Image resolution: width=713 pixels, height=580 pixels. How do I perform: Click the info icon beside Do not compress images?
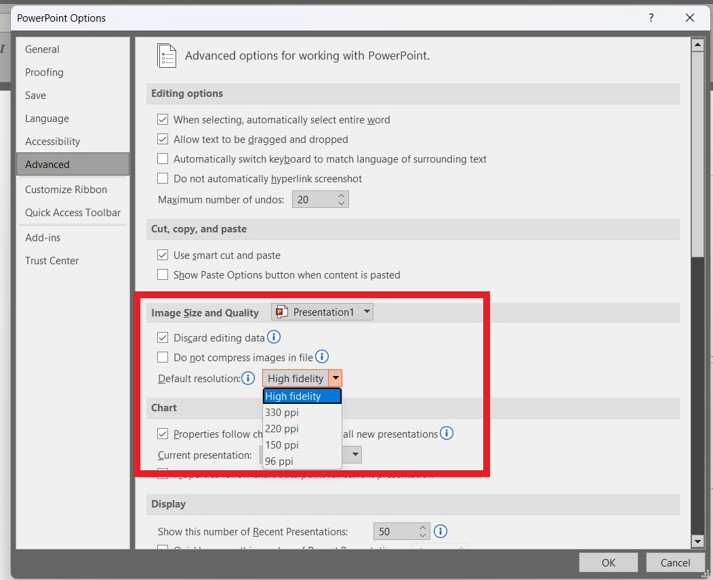point(322,356)
